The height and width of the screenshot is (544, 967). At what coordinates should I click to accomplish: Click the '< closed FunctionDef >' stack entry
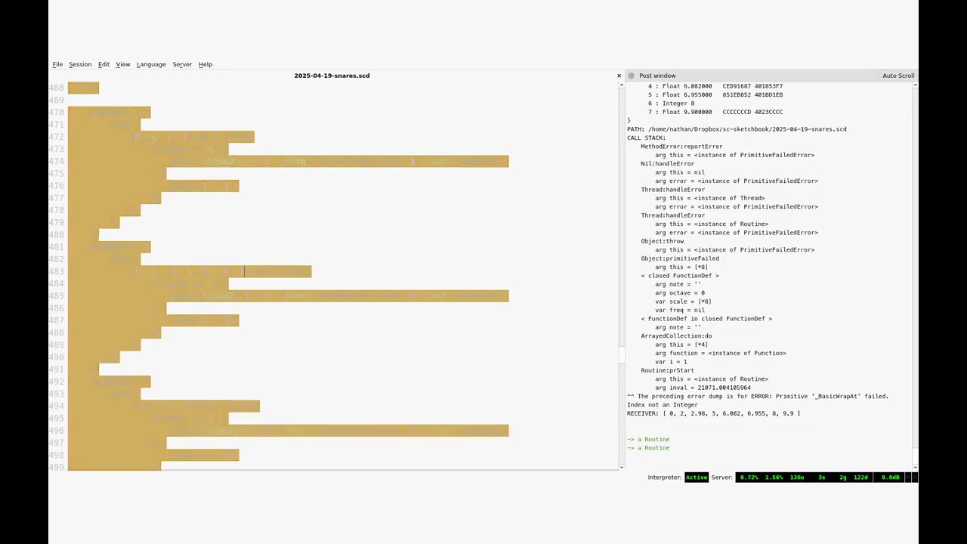(x=680, y=276)
